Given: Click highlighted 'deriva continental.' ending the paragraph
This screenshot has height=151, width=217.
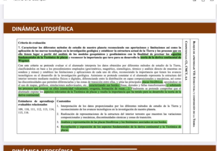Looking at the screenshot, I should 29,95.
